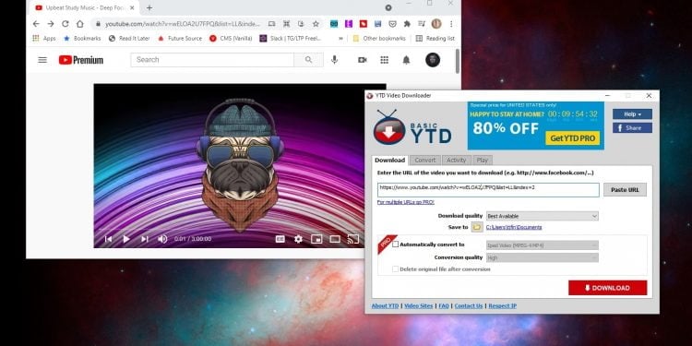Open the CMS (Vanilla) bookmark
Viewport: 692px width, 346px height.
[x=231, y=39]
